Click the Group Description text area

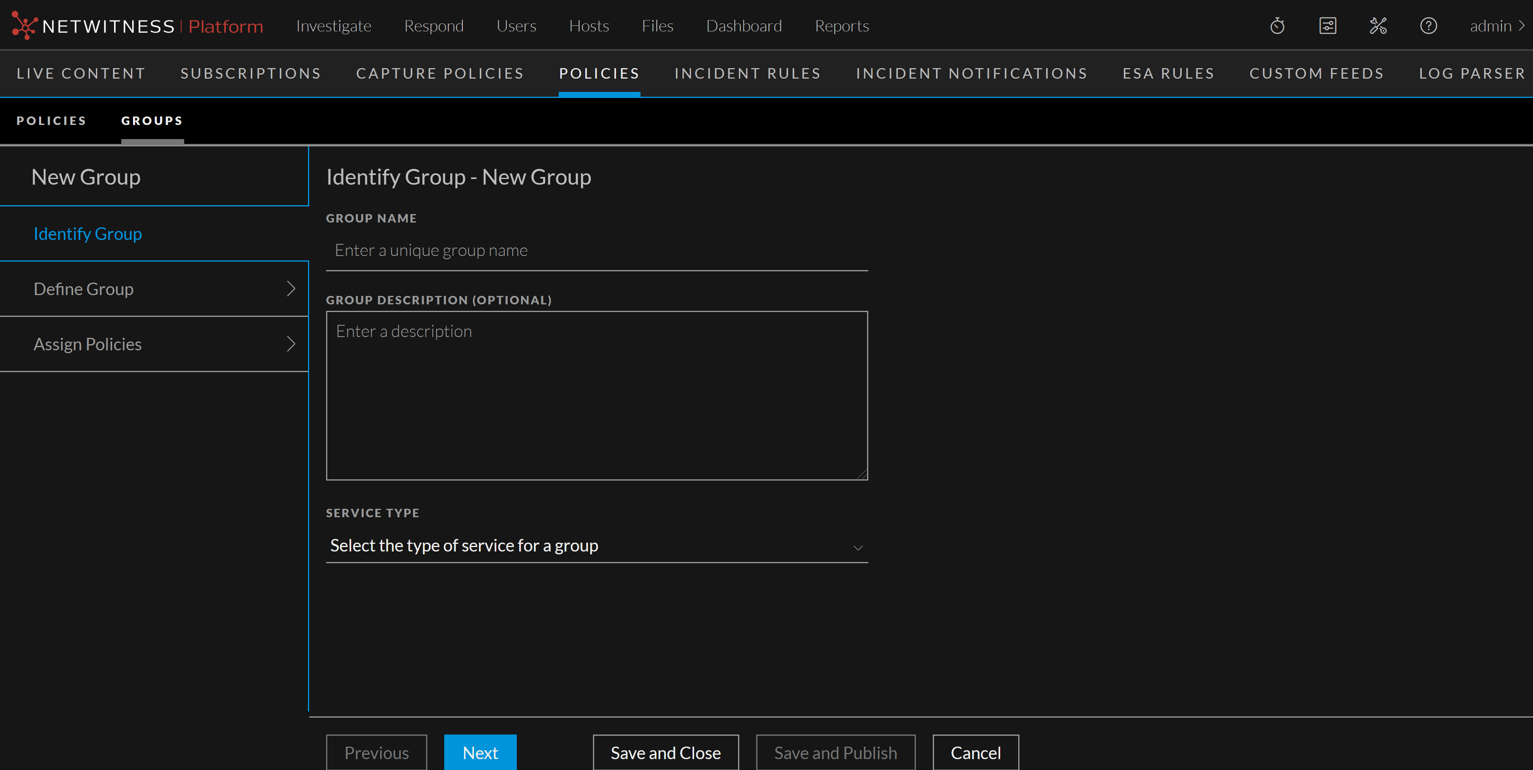(x=596, y=395)
